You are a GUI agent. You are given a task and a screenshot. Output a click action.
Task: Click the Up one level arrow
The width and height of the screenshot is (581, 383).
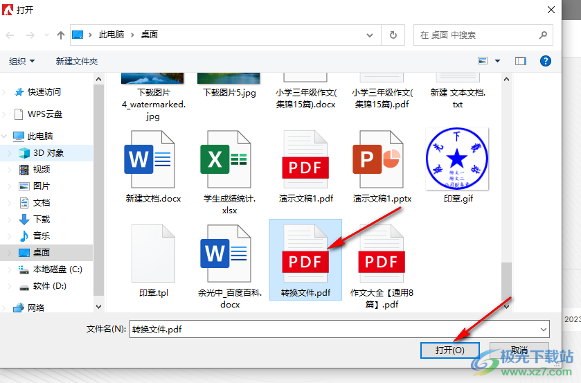point(61,35)
